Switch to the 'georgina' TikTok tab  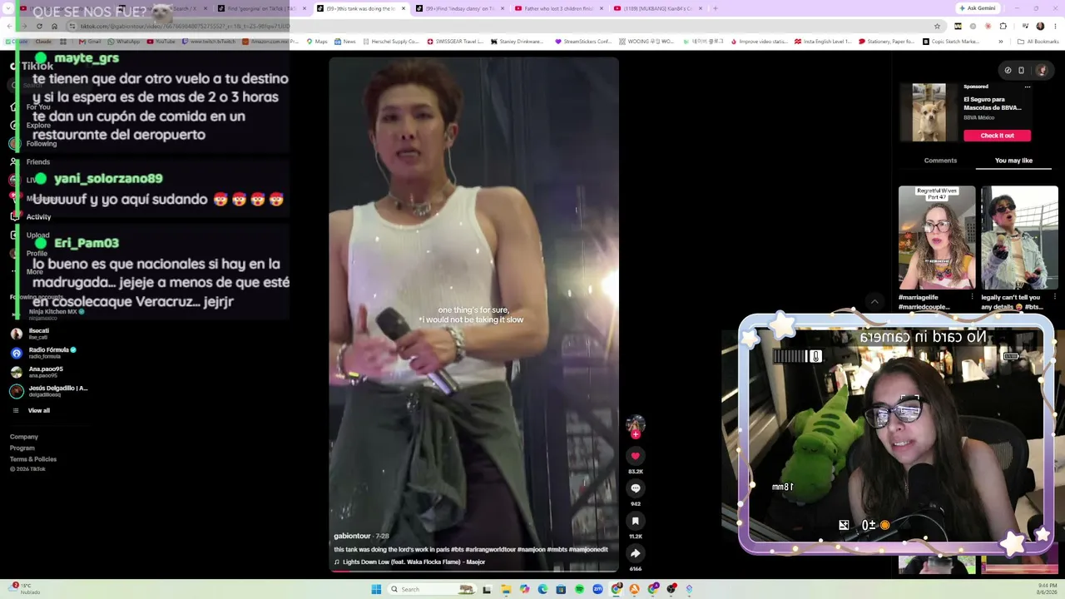[262, 8]
